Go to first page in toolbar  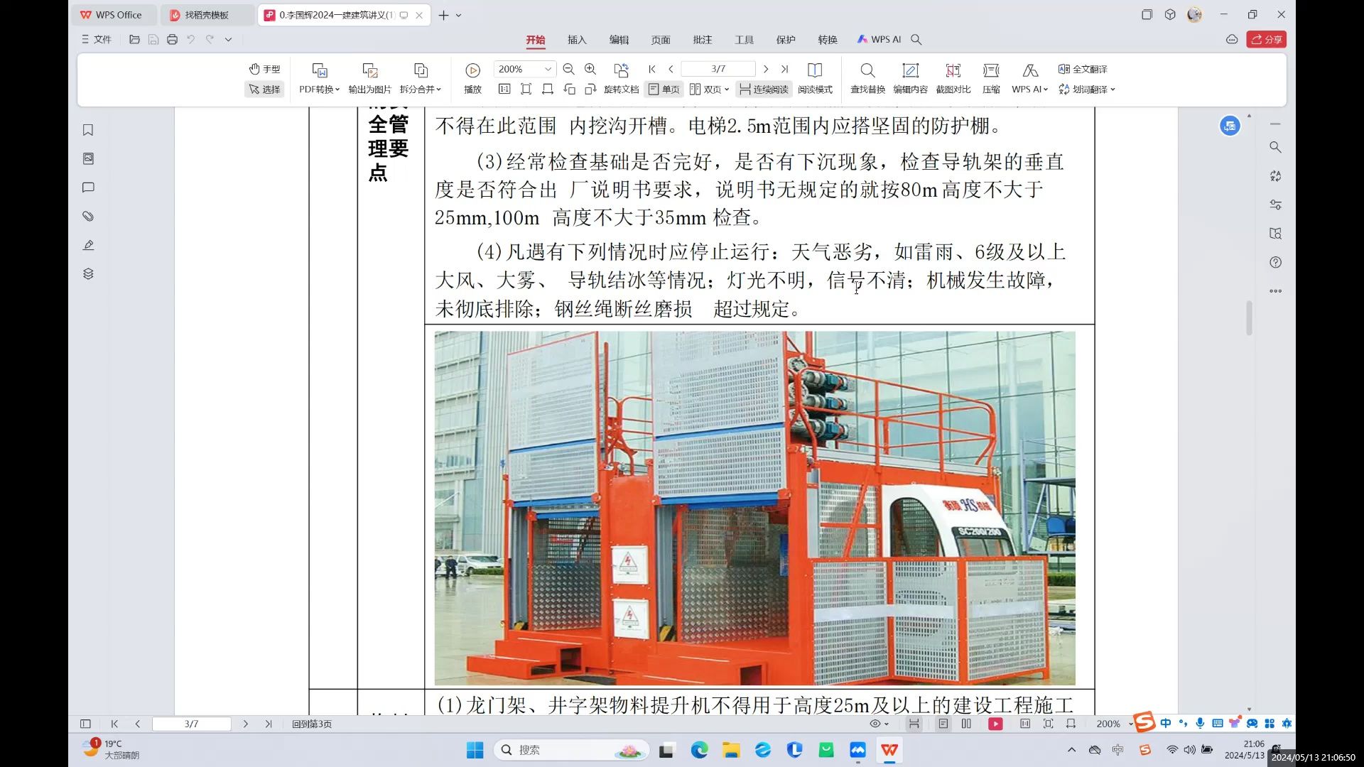[652, 69]
